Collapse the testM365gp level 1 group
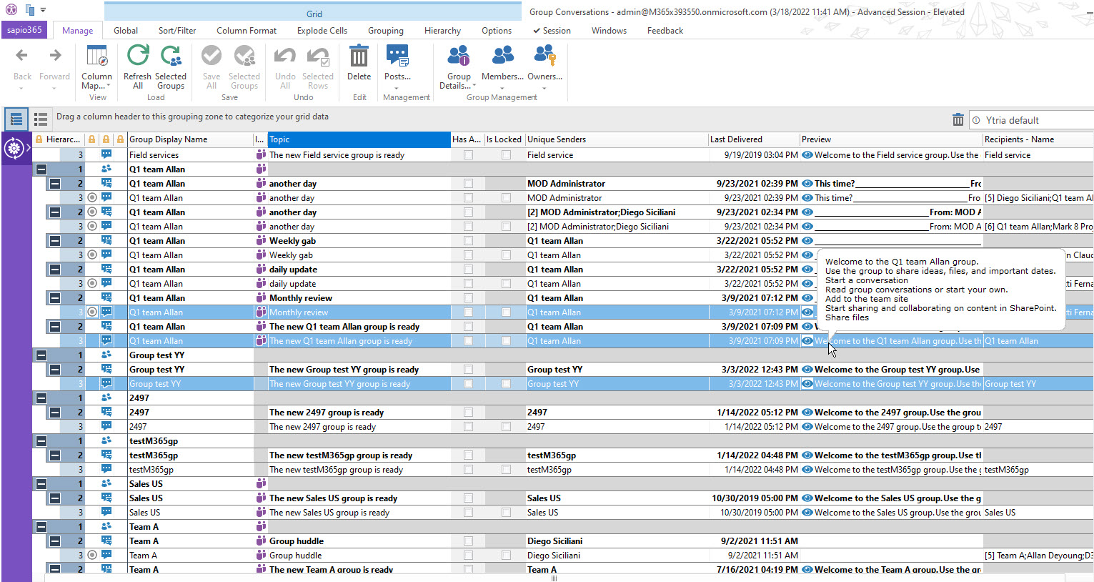Viewport: 1094px width, 582px height. (41, 441)
